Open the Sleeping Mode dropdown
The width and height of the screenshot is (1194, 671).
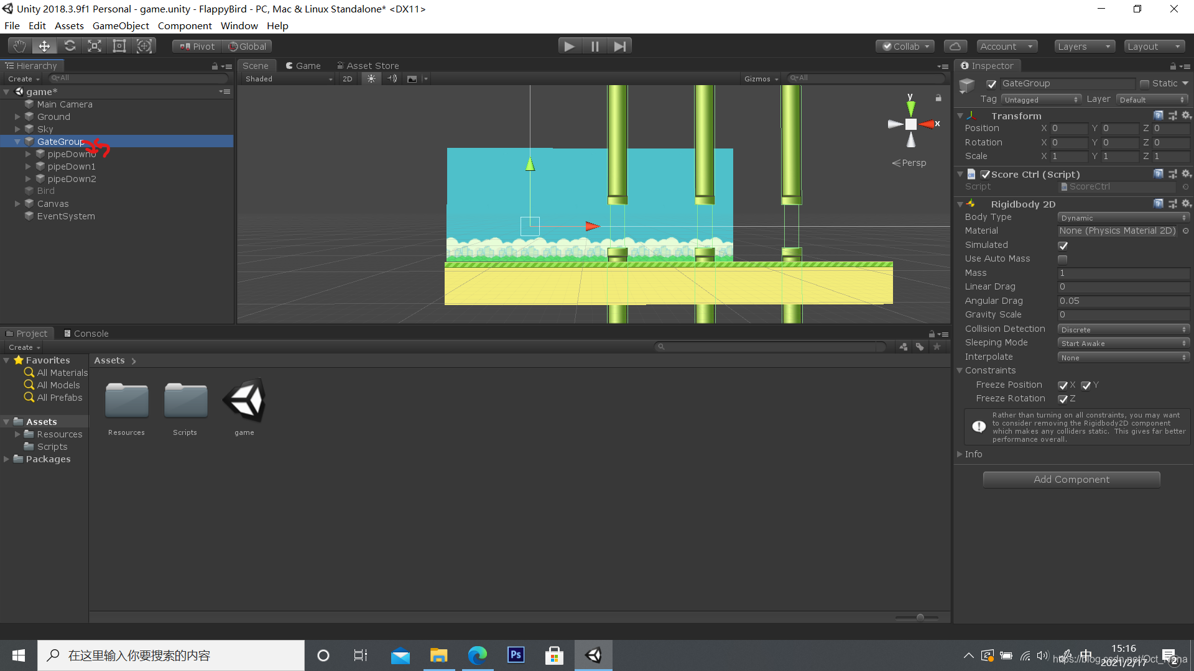pos(1123,343)
